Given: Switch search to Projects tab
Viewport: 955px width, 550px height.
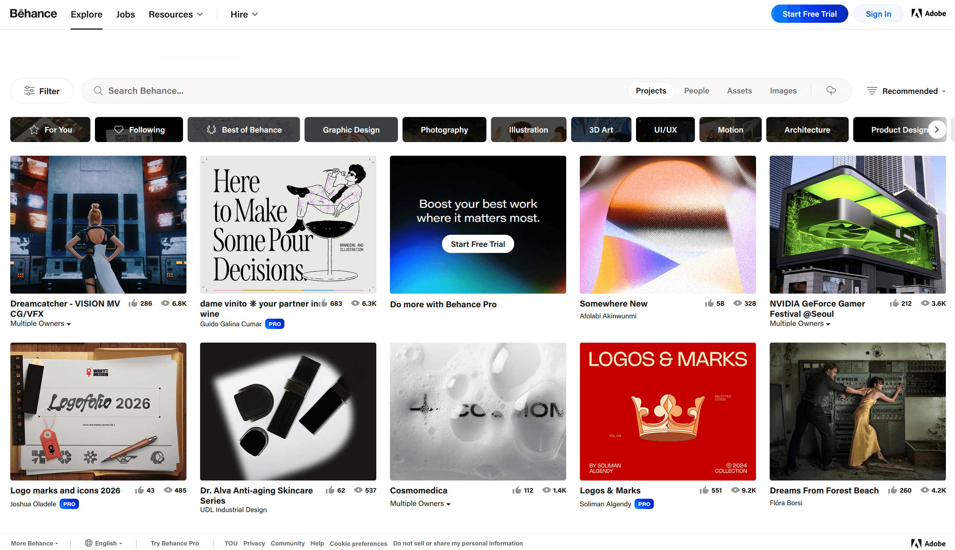Looking at the screenshot, I should (651, 91).
